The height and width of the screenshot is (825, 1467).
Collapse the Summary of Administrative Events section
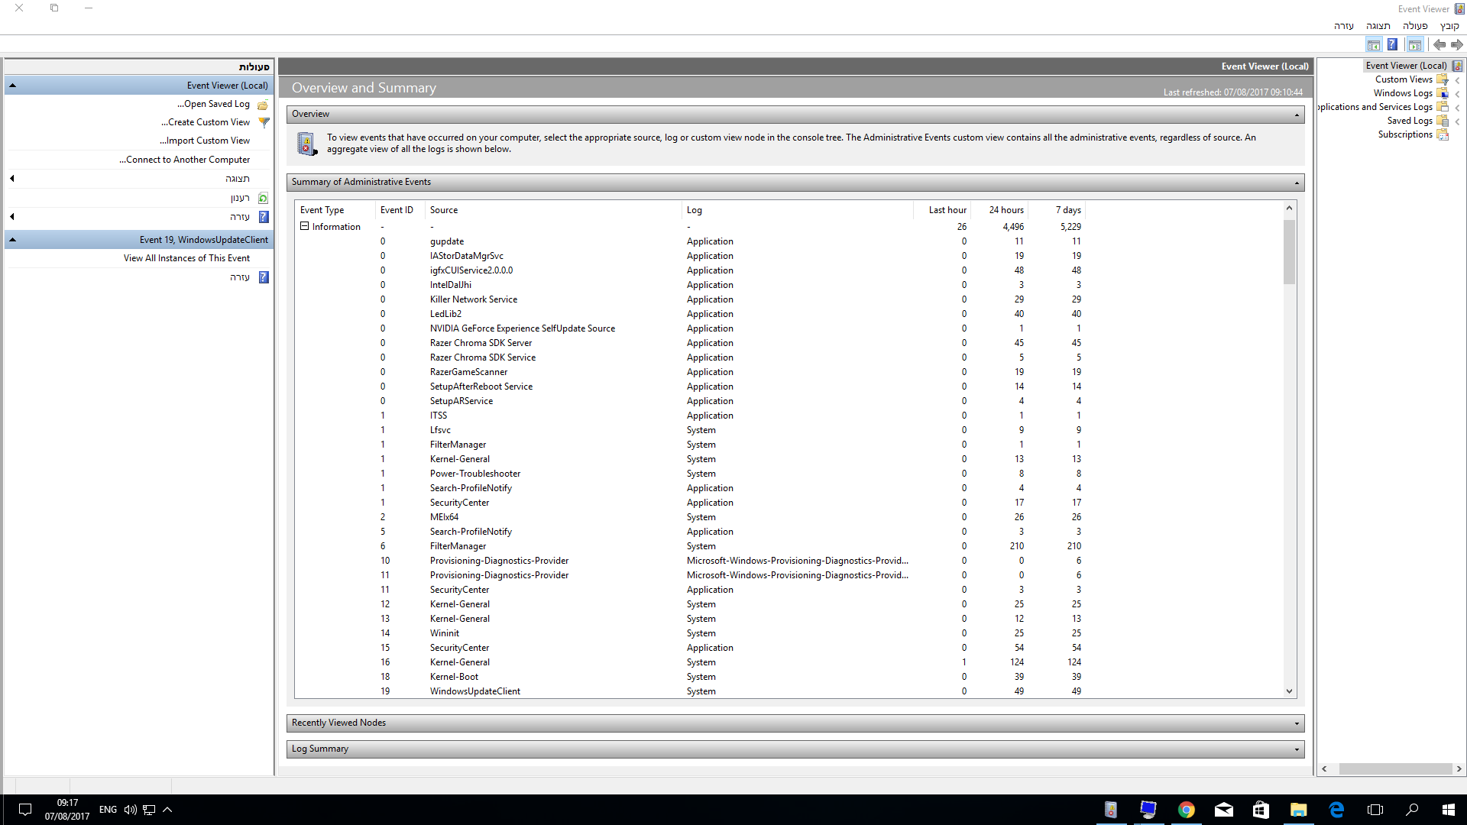[1297, 183]
